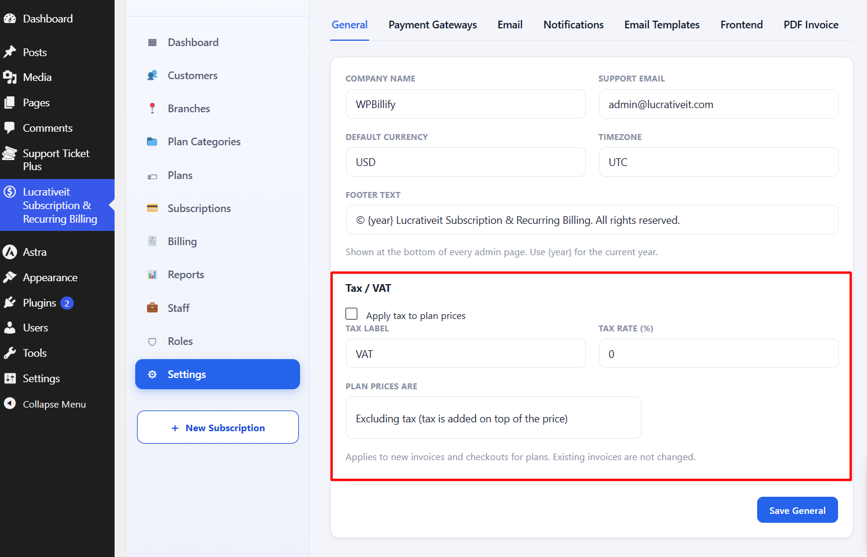867x557 pixels.
Task: Click the Customers people icon
Action: (152, 76)
